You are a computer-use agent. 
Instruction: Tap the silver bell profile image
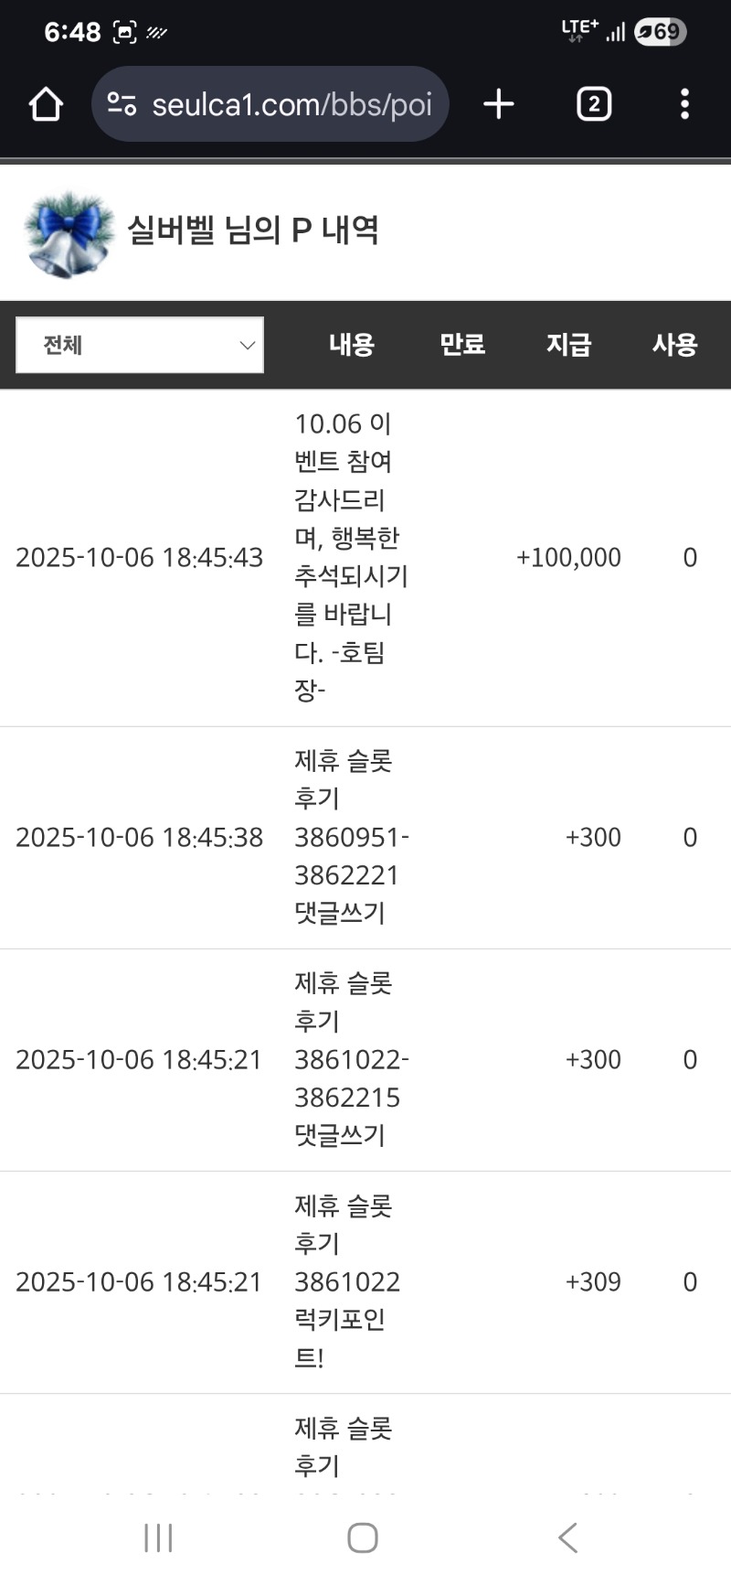[x=68, y=233]
